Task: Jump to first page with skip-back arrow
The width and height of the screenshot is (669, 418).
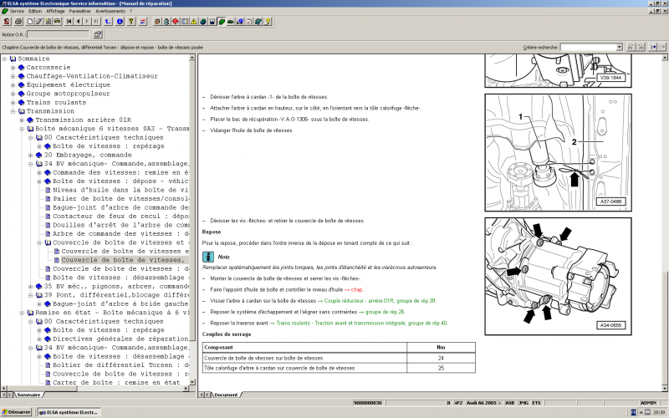Action: point(68,21)
